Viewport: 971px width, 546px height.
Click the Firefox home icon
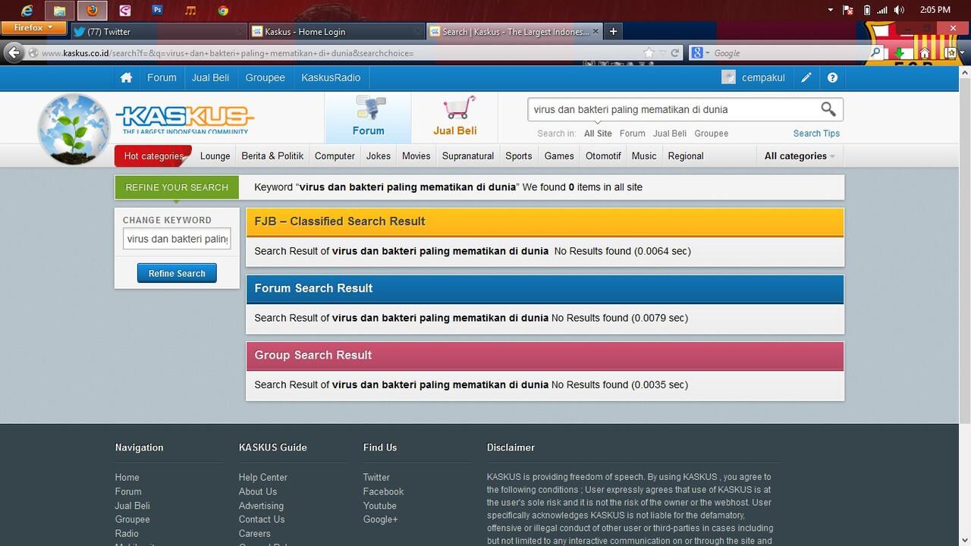[x=925, y=53]
